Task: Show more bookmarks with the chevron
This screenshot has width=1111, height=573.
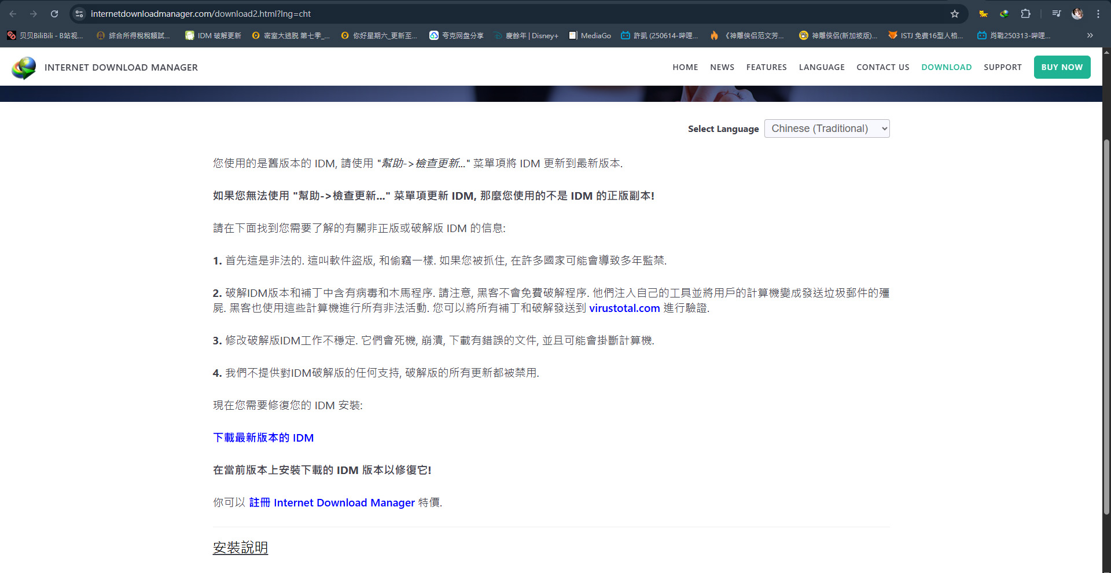Action: pyautogui.click(x=1090, y=35)
